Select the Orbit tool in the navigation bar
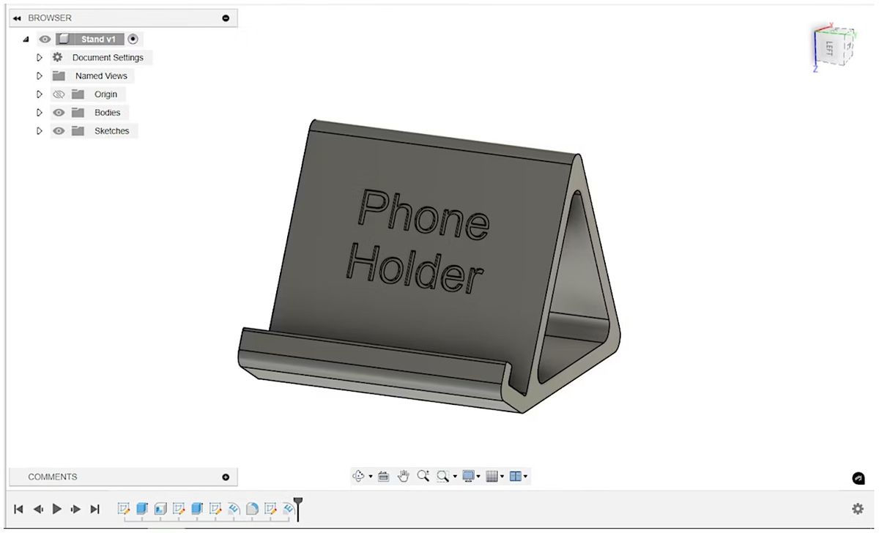Image resolution: width=879 pixels, height=533 pixels. (358, 476)
